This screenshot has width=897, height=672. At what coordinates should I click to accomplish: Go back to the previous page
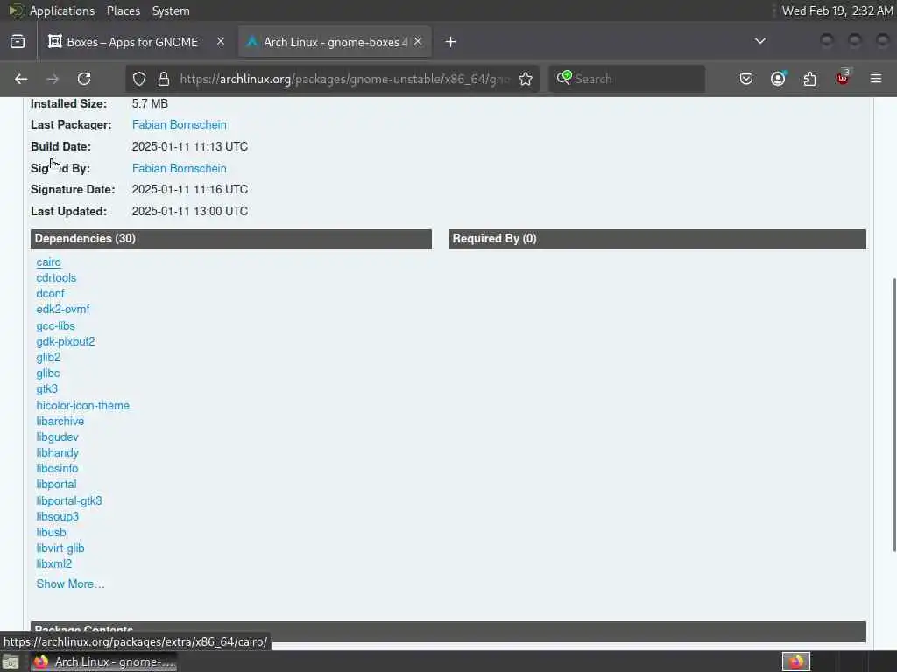point(21,79)
